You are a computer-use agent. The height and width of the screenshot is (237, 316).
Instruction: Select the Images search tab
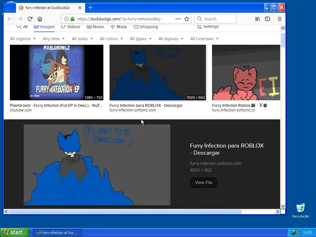[44, 27]
